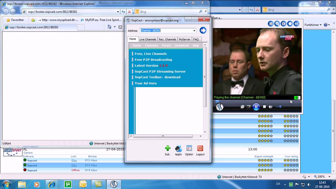
Task: Click the Home icon in IE toolbar
Action: (x=110, y=27)
